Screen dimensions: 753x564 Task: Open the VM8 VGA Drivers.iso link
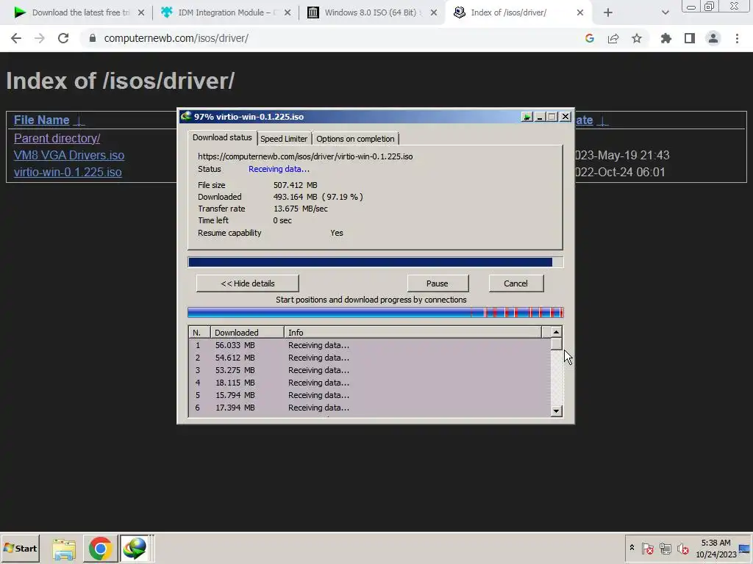coord(69,156)
